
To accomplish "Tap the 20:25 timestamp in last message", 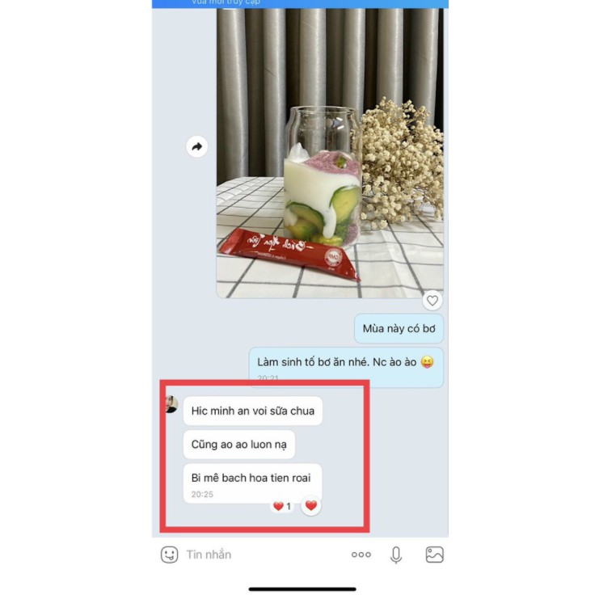I will 202,495.
